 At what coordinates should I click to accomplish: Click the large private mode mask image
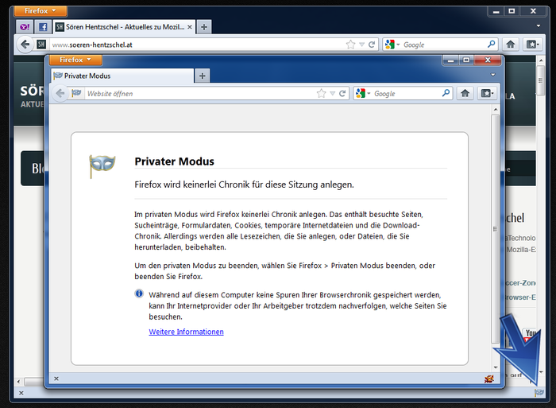click(x=102, y=166)
